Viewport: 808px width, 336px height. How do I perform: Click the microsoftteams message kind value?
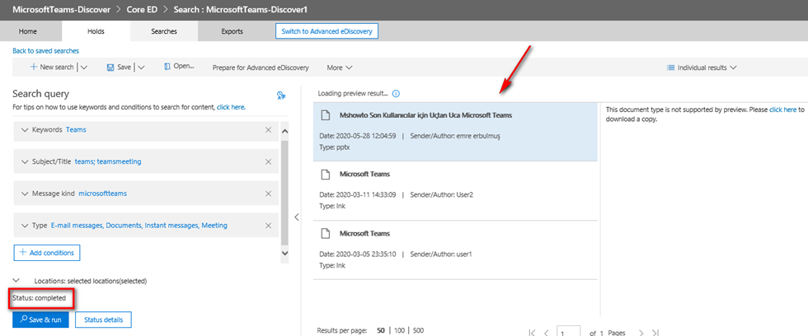click(x=102, y=194)
